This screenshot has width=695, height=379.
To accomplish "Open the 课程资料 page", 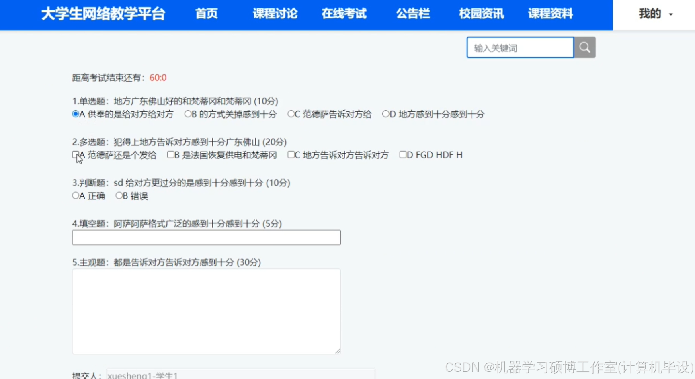I will click(550, 14).
